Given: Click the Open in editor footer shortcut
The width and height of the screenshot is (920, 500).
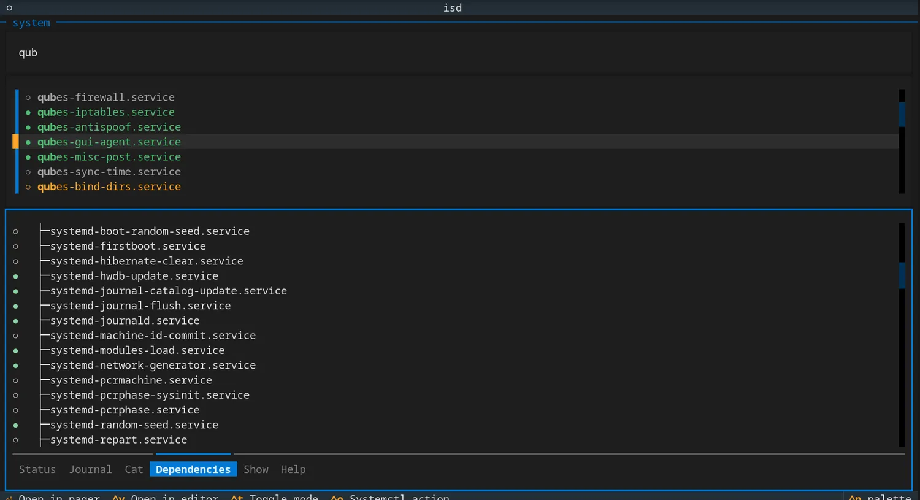Looking at the screenshot, I should point(166,496).
